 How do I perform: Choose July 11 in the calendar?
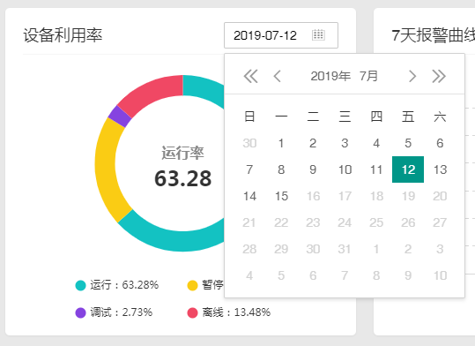coord(376,169)
